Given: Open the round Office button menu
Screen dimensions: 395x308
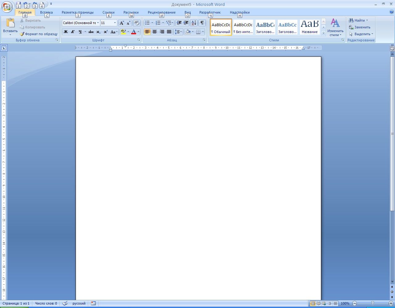Looking at the screenshot, I should click(6, 6).
